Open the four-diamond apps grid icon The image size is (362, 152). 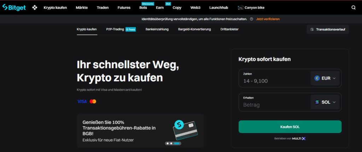click(x=35, y=8)
